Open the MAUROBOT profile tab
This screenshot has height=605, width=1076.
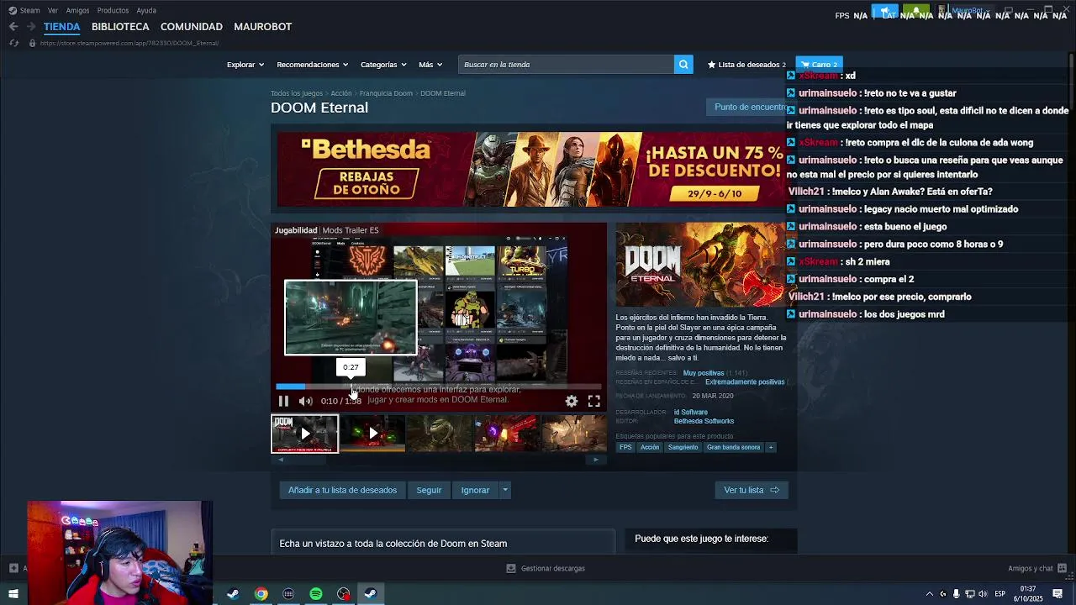pyautogui.click(x=262, y=27)
